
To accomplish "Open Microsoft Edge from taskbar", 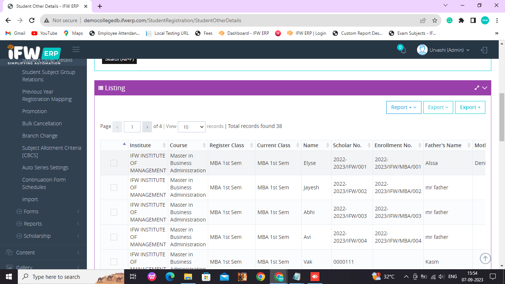I will [x=170, y=277].
